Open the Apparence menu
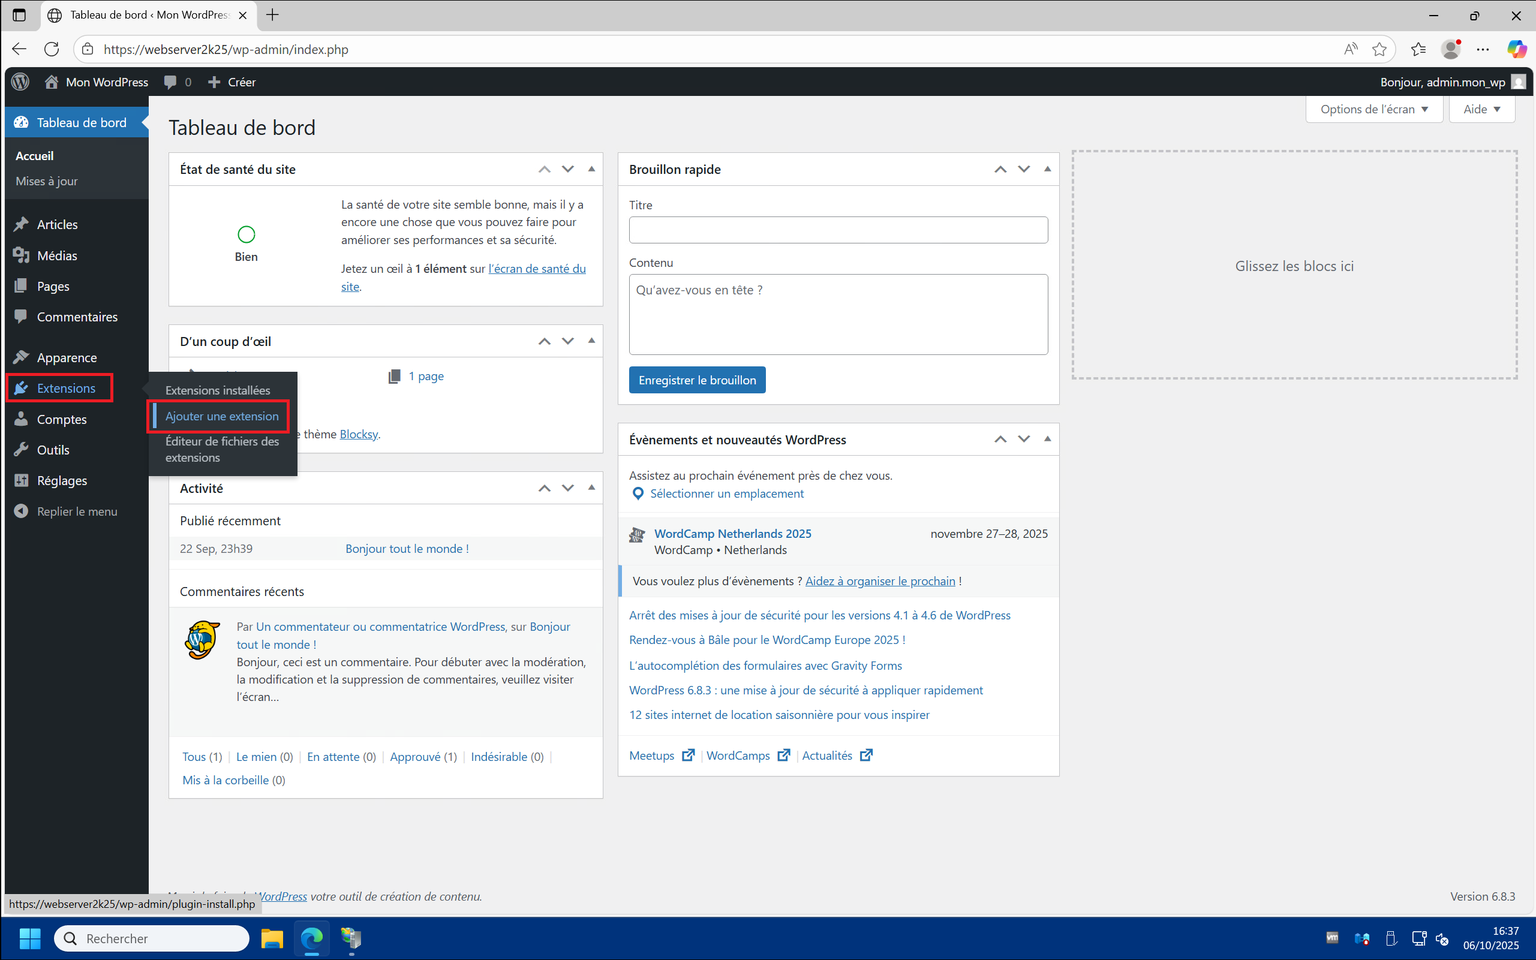 66,357
